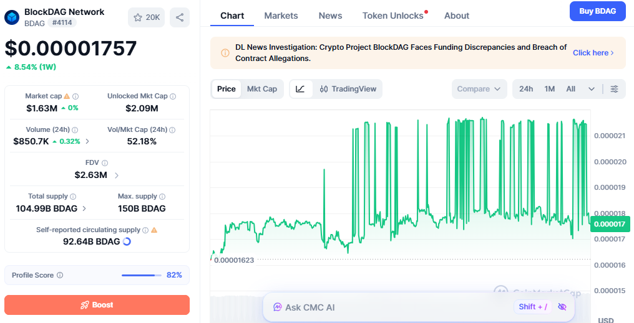Click the Profile Score progress bar
634x323 pixels.
140,276
